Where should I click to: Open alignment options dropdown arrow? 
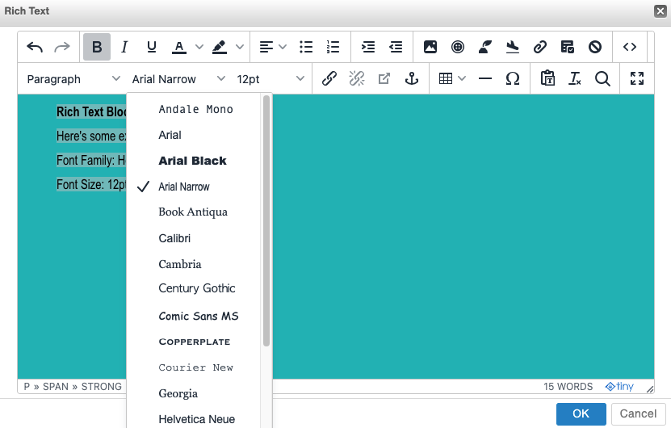point(283,47)
